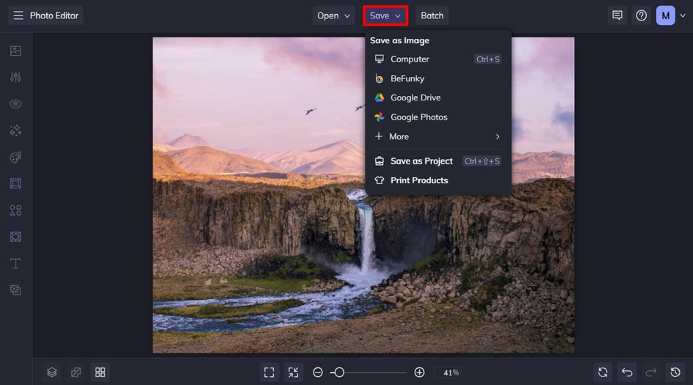Open the edit history icon
The width and height of the screenshot is (693, 385).
coord(675,373)
